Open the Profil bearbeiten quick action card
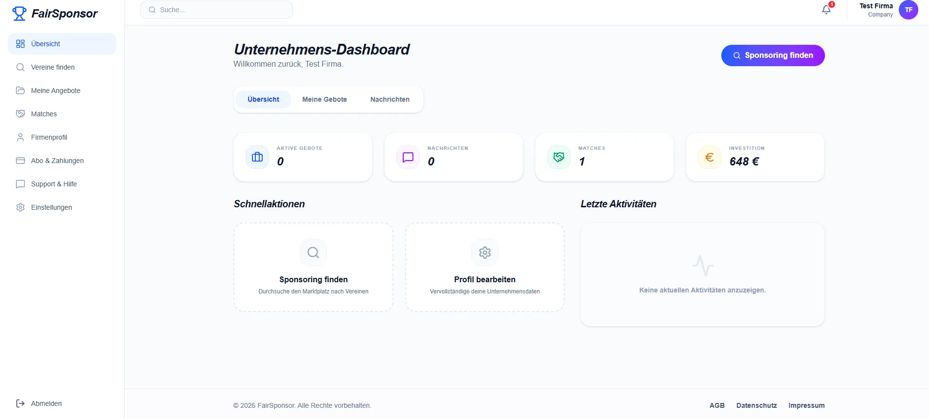Screen dimensions: 929x419 coord(485,267)
